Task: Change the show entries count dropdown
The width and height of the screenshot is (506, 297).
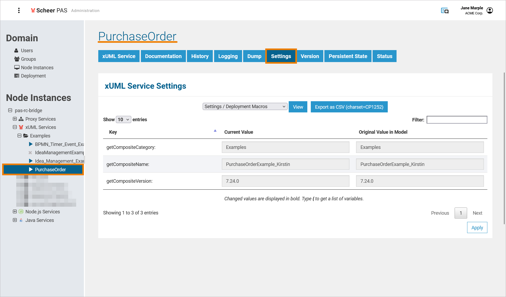Action: (x=123, y=120)
